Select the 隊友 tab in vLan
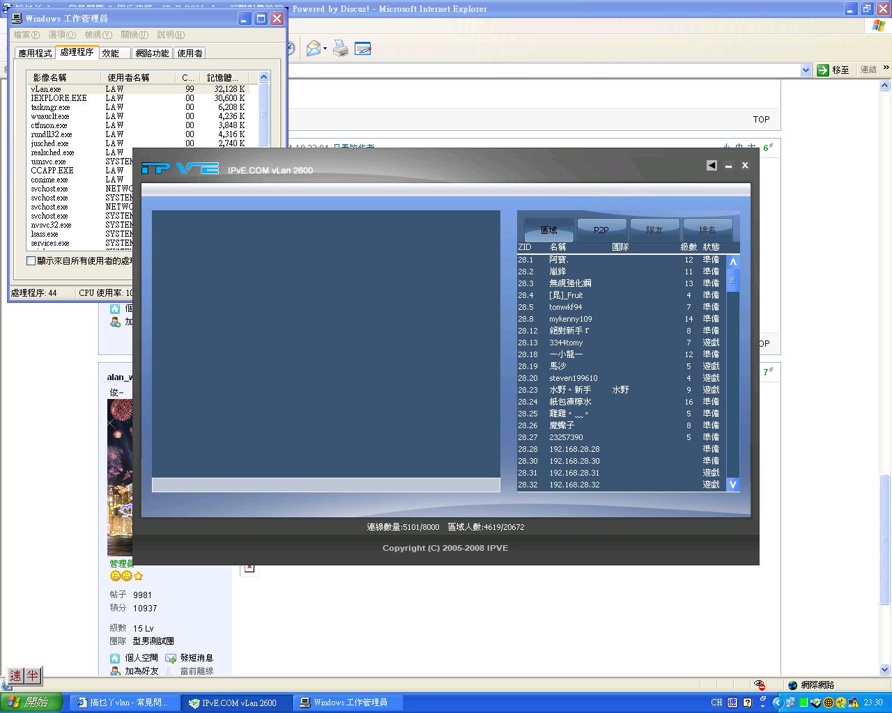This screenshot has width=892, height=713. (654, 230)
